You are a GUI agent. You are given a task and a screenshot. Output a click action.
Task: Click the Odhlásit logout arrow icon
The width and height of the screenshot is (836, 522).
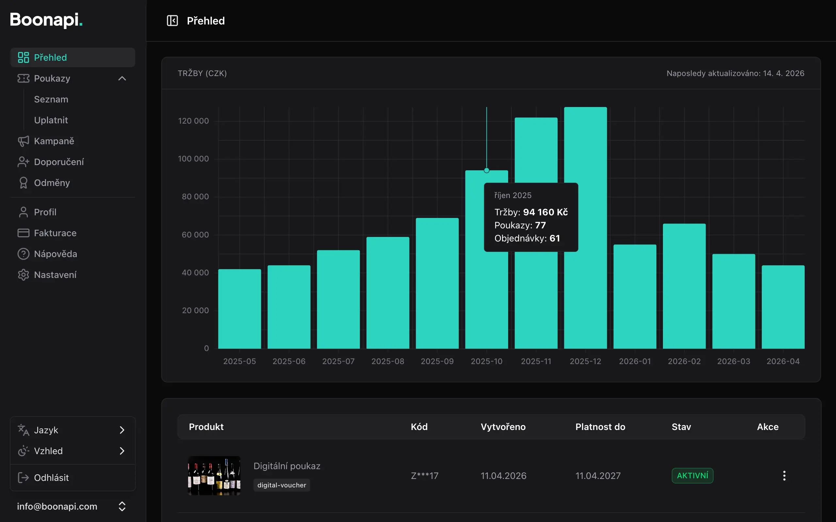pyautogui.click(x=23, y=477)
